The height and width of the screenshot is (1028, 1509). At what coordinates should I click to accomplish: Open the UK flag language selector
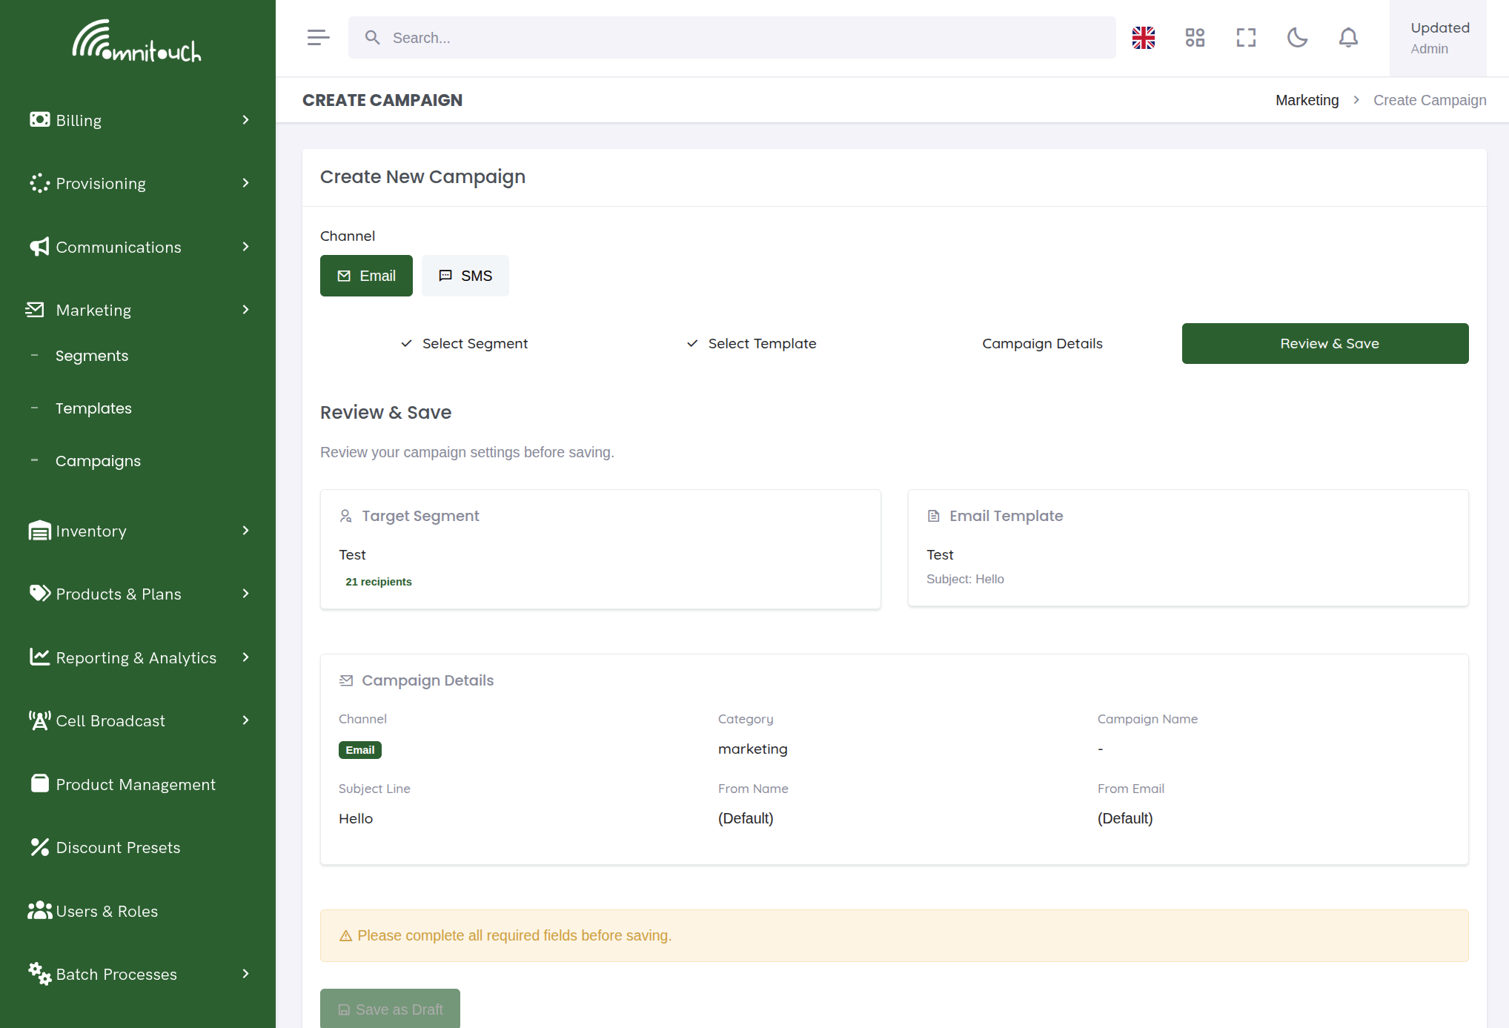tap(1144, 38)
